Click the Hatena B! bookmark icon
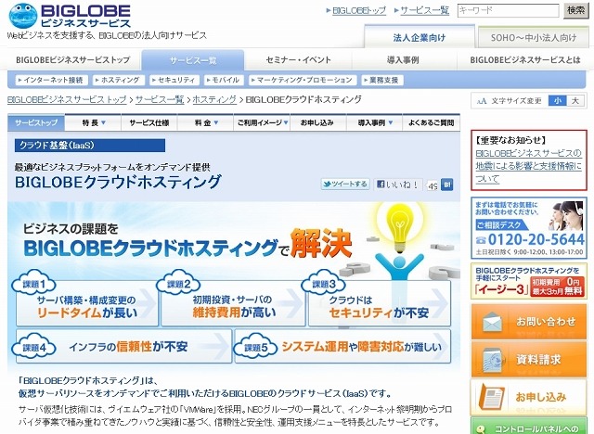Screen dimensions: 594x434 tap(447, 185)
